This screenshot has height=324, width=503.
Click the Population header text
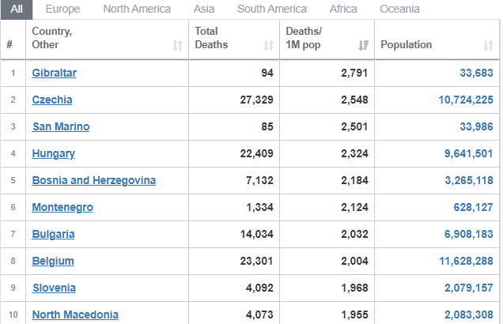click(407, 44)
